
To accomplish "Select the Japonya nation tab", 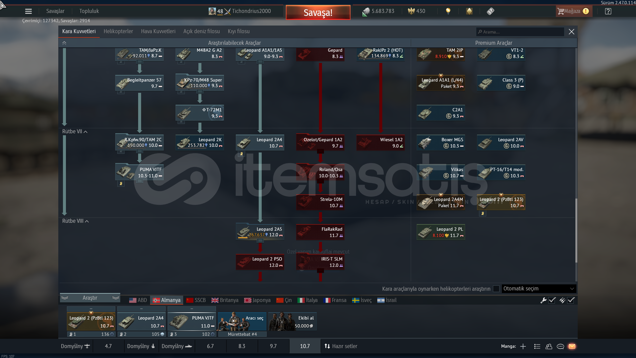I will 257,300.
